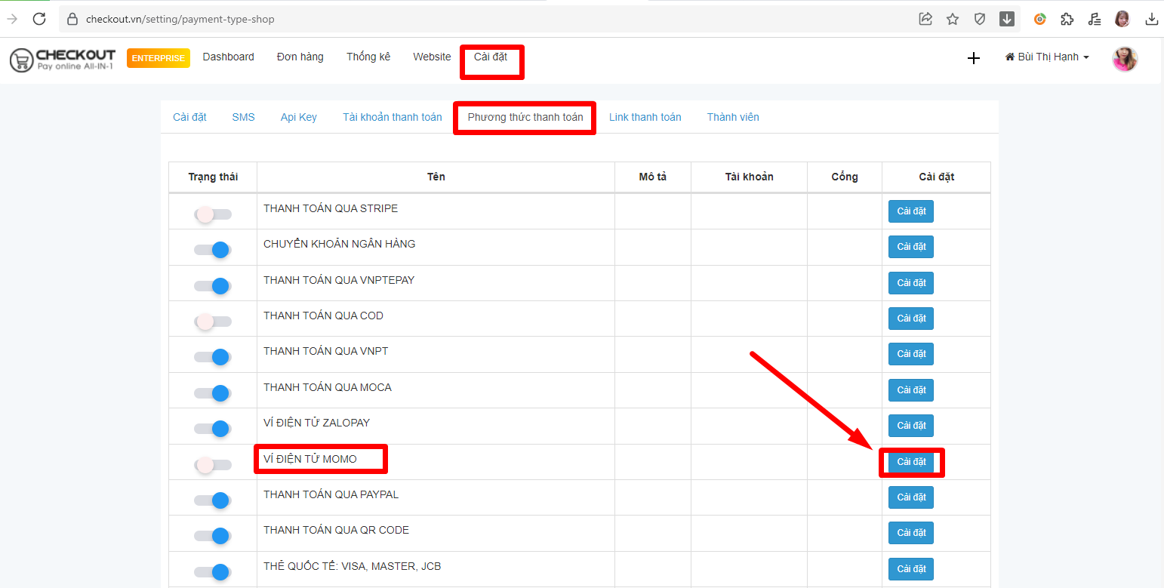
Task: Open the Website menu
Action: [x=432, y=57]
